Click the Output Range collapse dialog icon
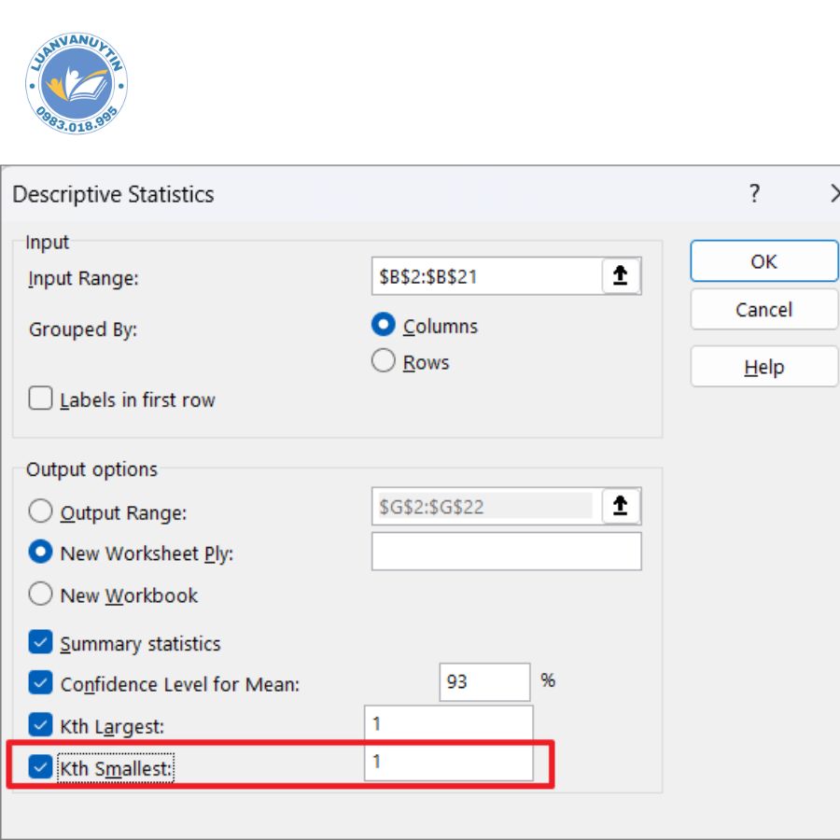840x840 pixels. tap(621, 506)
